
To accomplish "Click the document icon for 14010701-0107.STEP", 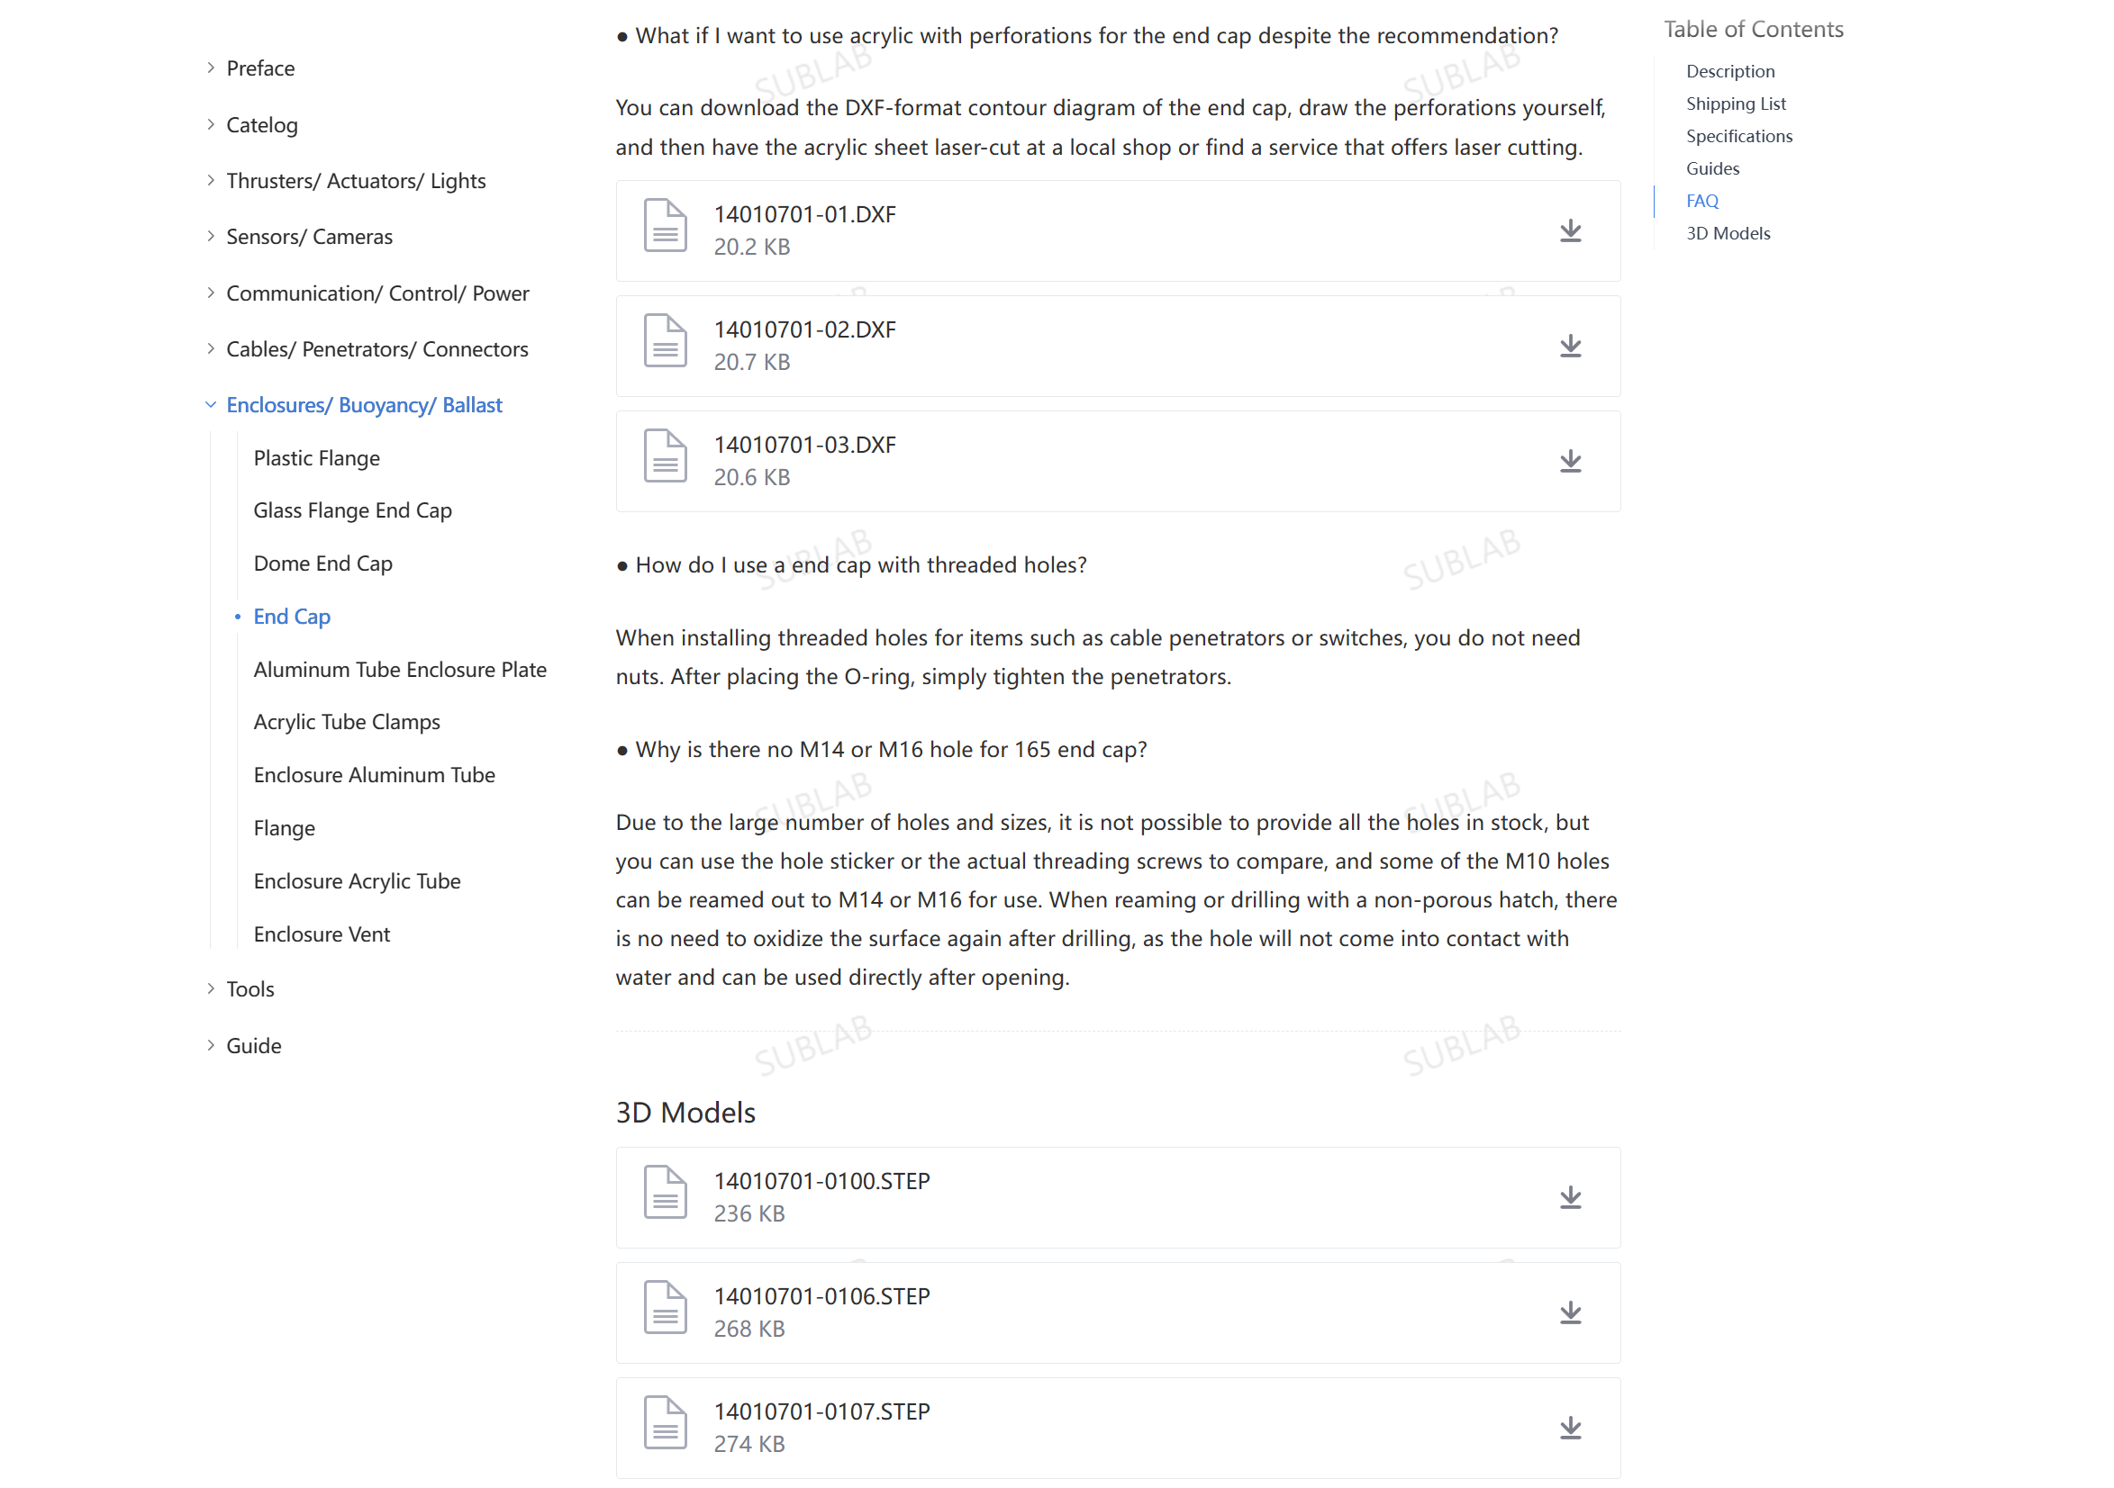I will [665, 1421].
